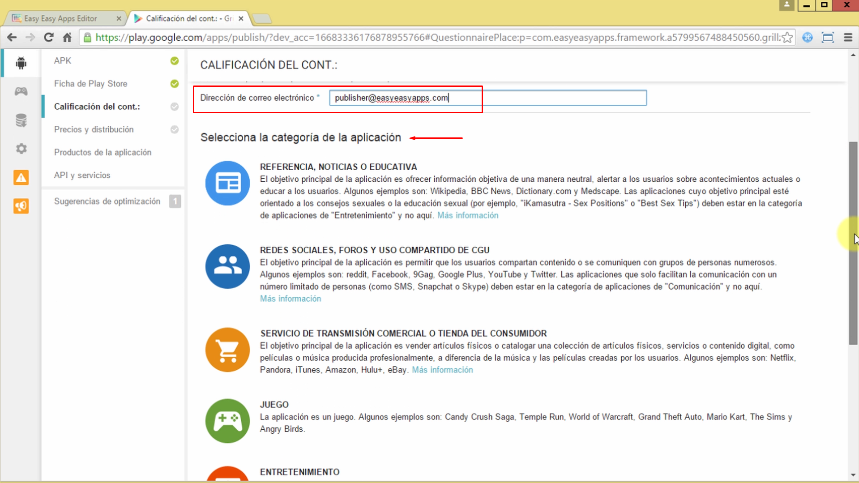The width and height of the screenshot is (859, 483).
Task: Open Announcements via the megaphone icon
Action: pos(21,206)
